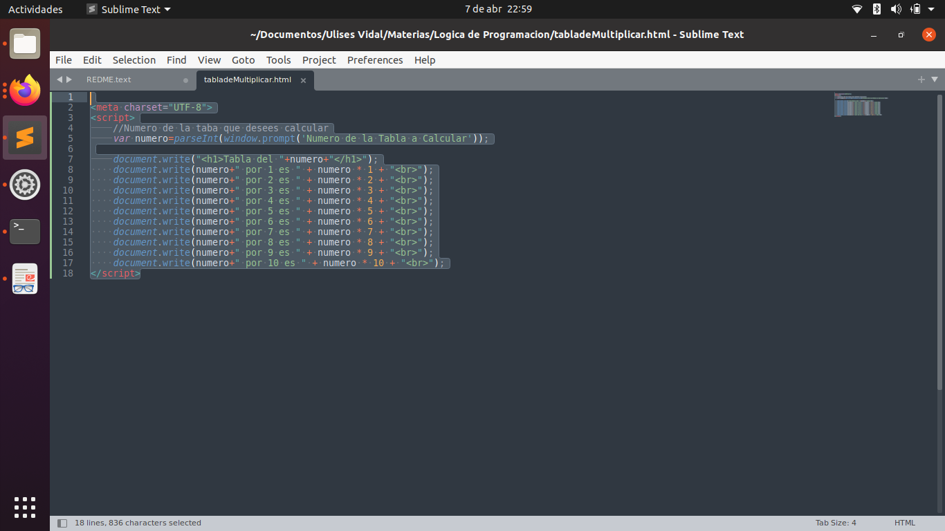945x531 pixels.
Task: Click line number 18 in gutter
Action: pyautogui.click(x=68, y=273)
